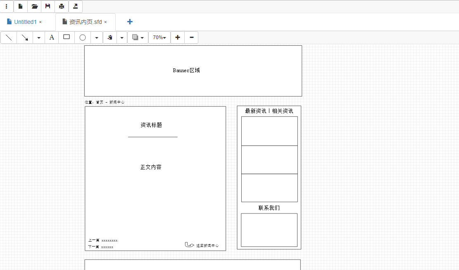Switch to the Untitled1 tab

click(x=25, y=22)
